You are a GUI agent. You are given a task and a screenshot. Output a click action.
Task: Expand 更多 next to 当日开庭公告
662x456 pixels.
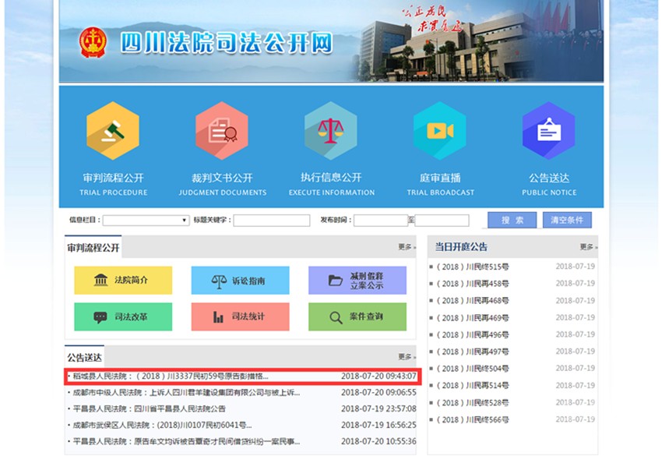pyautogui.click(x=587, y=247)
